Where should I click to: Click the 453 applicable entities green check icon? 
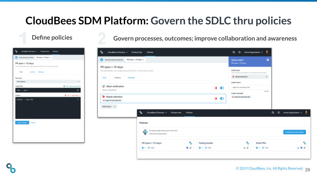pyautogui.click(x=64, y=86)
